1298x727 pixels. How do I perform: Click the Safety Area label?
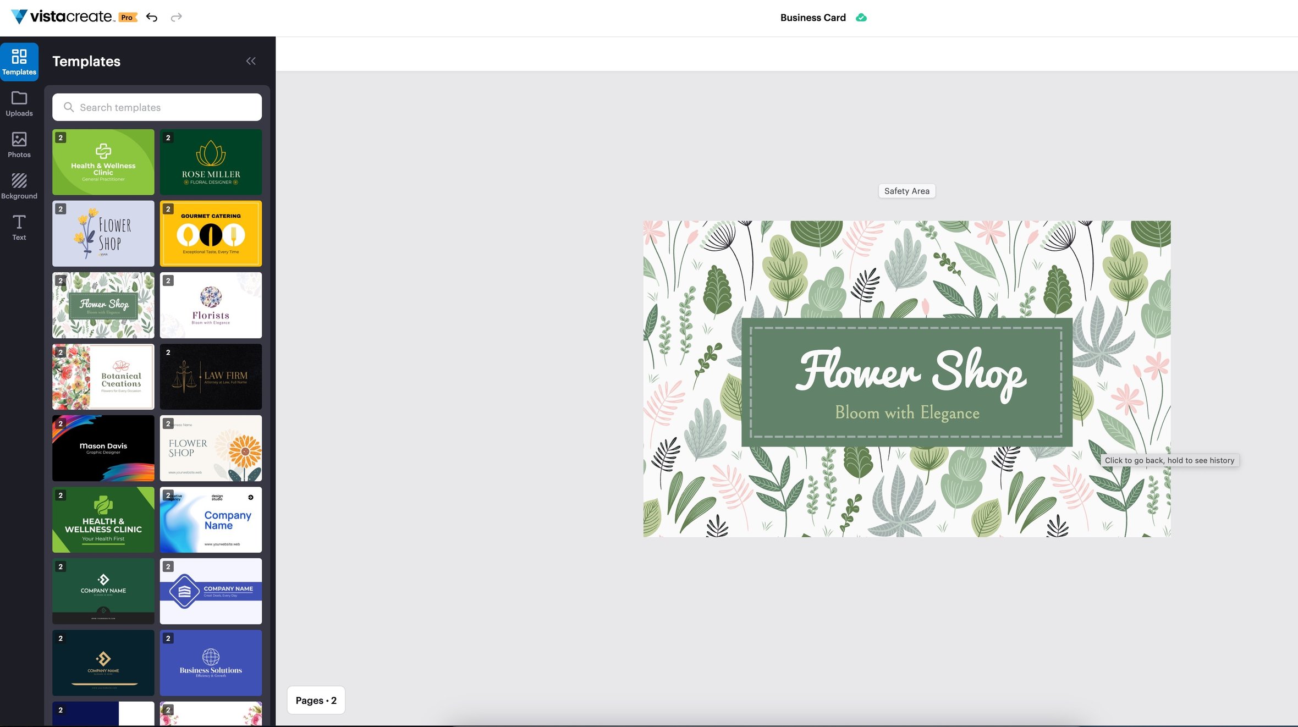pyautogui.click(x=907, y=191)
